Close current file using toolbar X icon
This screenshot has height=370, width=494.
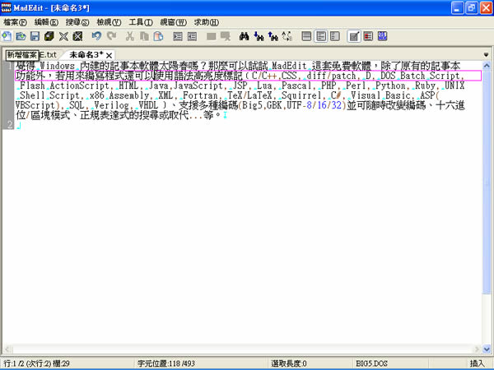point(63,36)
